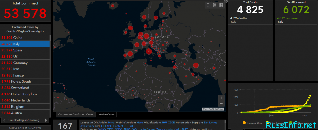Zoom in on the map
This screenshot has width=318, height=130.
click(221, 98)
